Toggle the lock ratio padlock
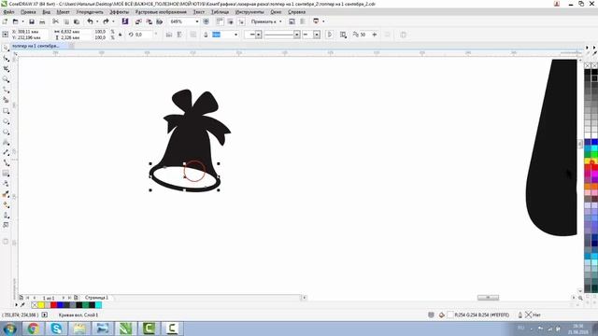 (121, 35)
